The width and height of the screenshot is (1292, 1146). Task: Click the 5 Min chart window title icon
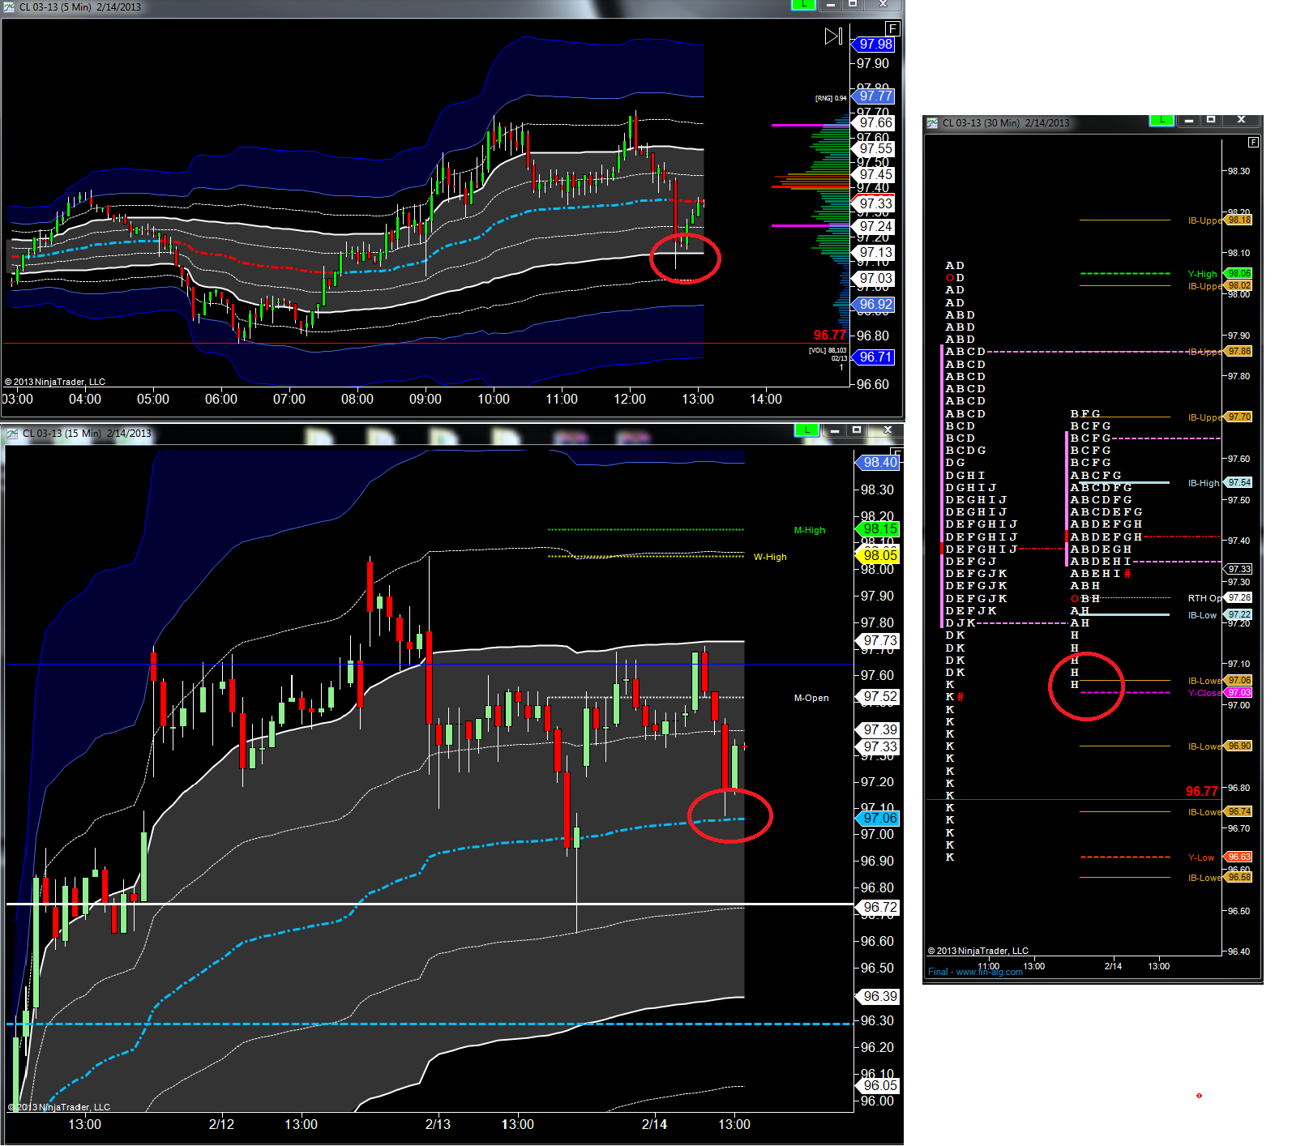9,7
